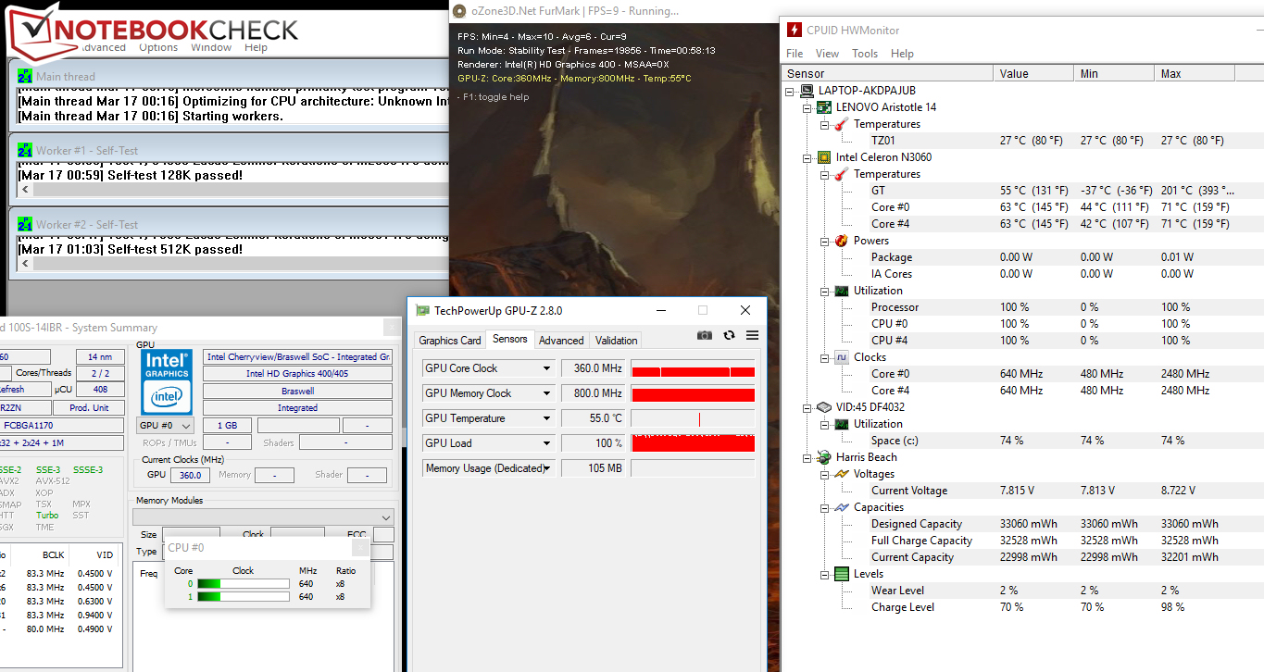Click the Intel Graphics logo in System Summary
Screen dimensions: 1264x672
(168, 381)
